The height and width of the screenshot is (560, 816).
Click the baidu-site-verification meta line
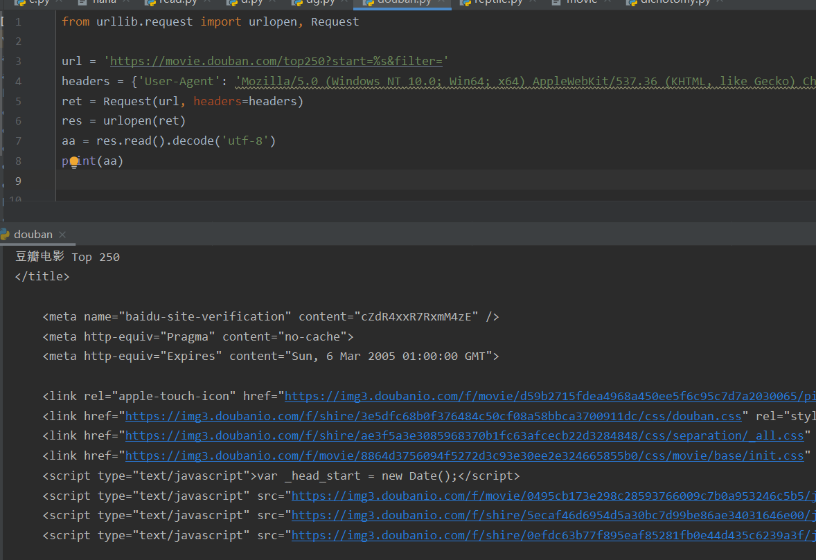[271, 316]
